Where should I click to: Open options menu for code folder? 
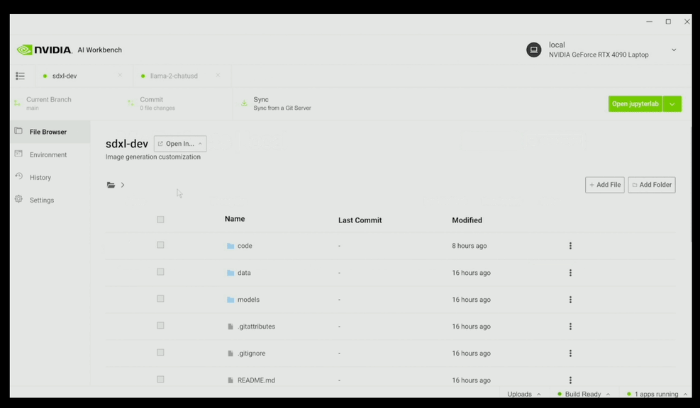pyautogui.click(x=570, y=246)
